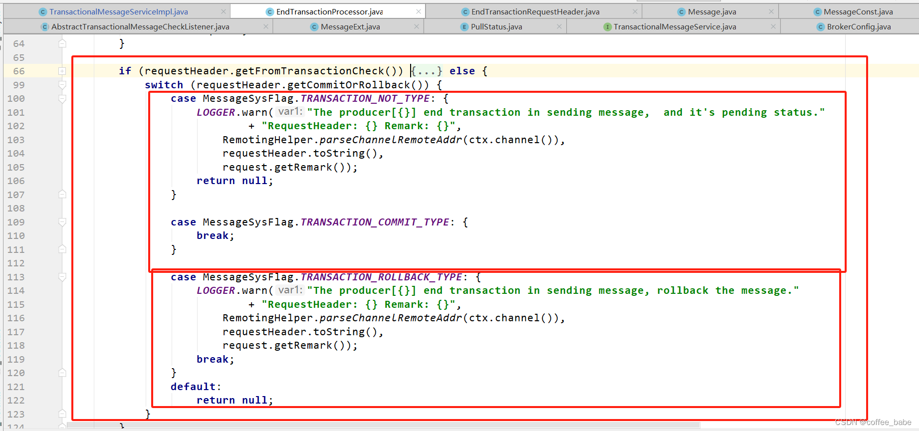The image size is (919, 431).
Task: Click class icon on MessageExt.java tab
Action: 314,27
